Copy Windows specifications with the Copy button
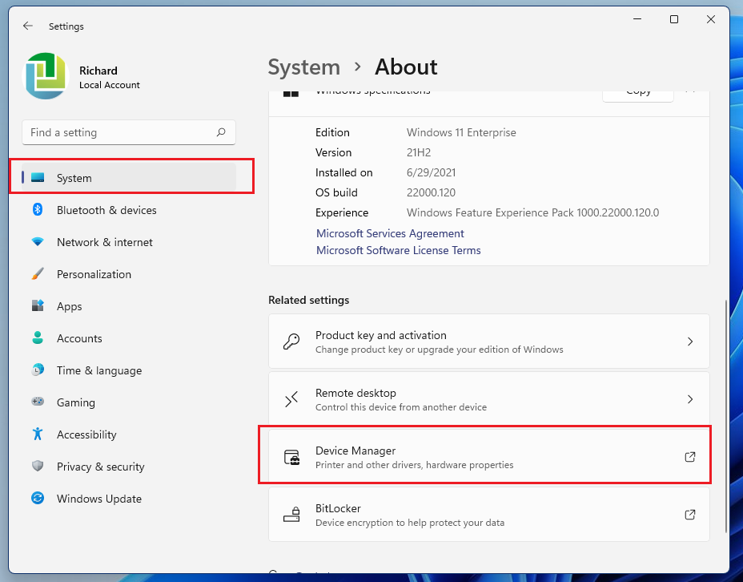The width and height of the screenshot is (743, 582). coord(637,91)
